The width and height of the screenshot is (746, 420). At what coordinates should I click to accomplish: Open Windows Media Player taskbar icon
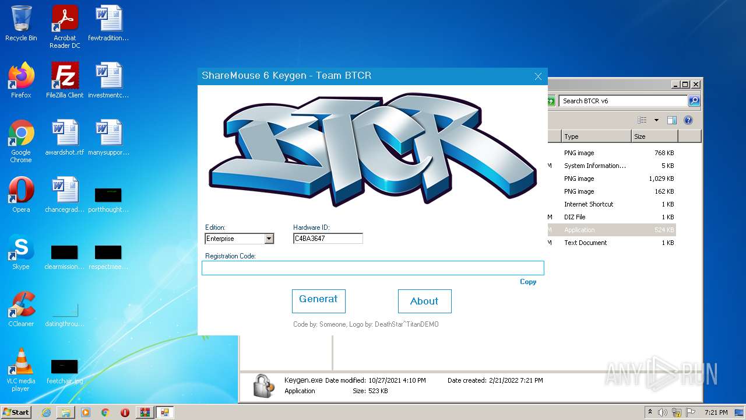click(x=86, y=412)
